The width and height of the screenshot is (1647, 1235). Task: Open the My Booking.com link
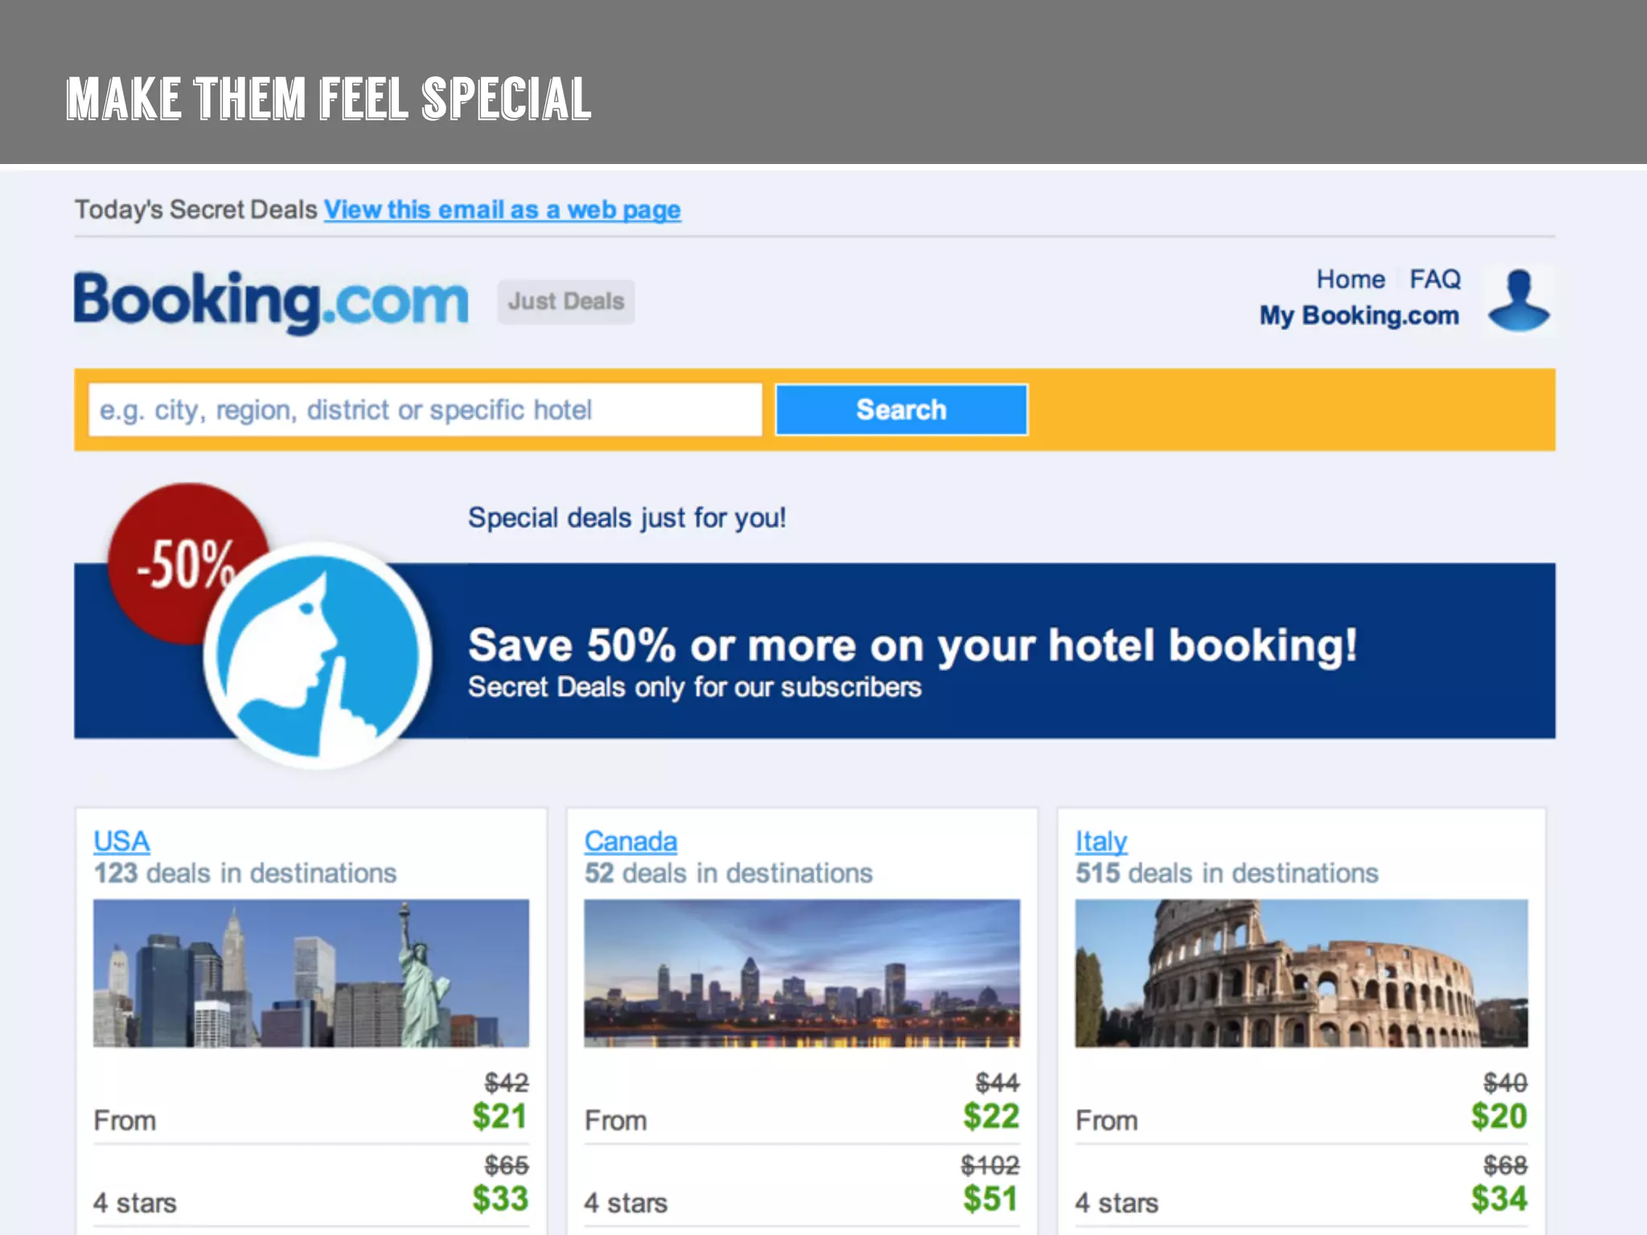pyautogui.click(x=1359, y=315)
